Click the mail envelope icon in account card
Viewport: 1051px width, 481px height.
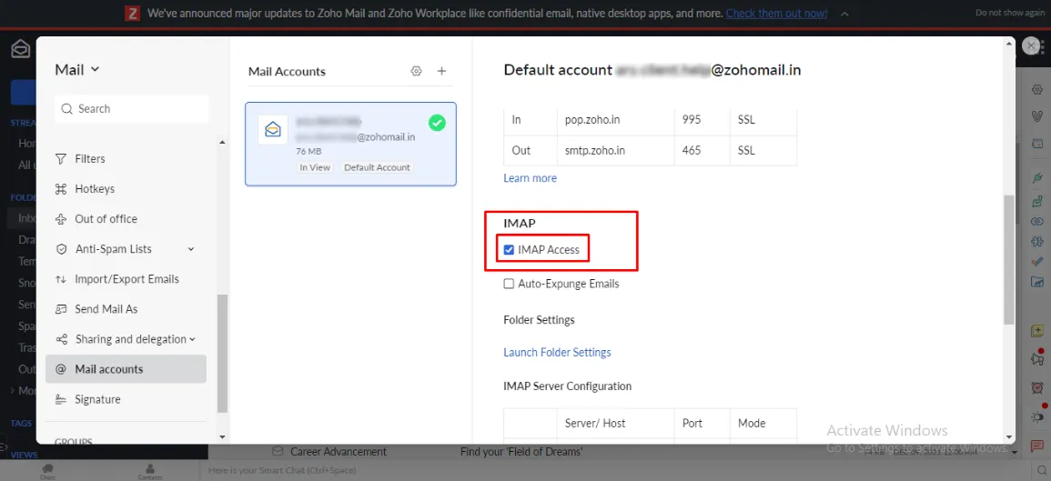(x=272, y=130)
